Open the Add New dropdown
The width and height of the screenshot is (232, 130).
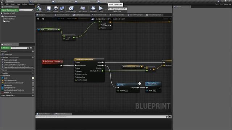[6, 48]
